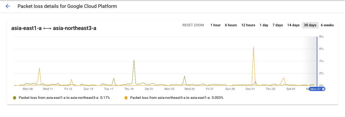Screen dimensions: 345x117
Task: Show the 6 weeks time range
Action: [327, 25]
